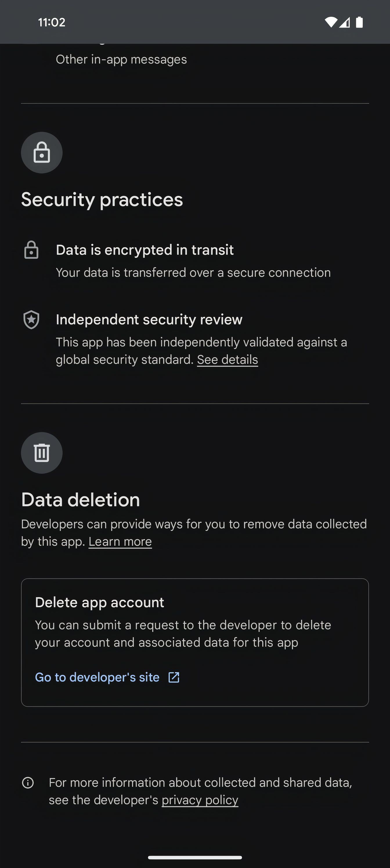Click the trash icon above Data deletion
Viewport: 390px width, 868px height.
(41, 453)
